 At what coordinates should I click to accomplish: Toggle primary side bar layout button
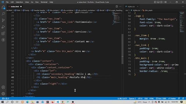click(155, 2)
